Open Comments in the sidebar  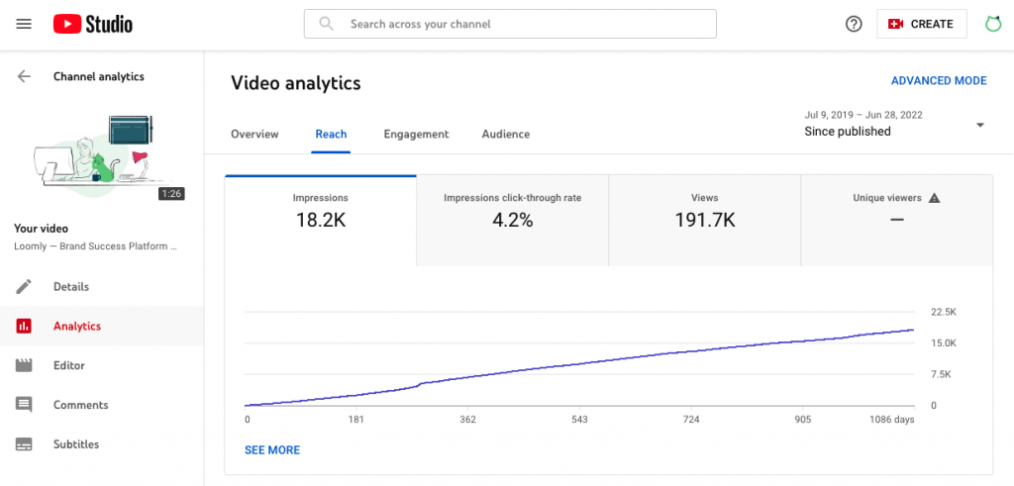tap(102, 405)
